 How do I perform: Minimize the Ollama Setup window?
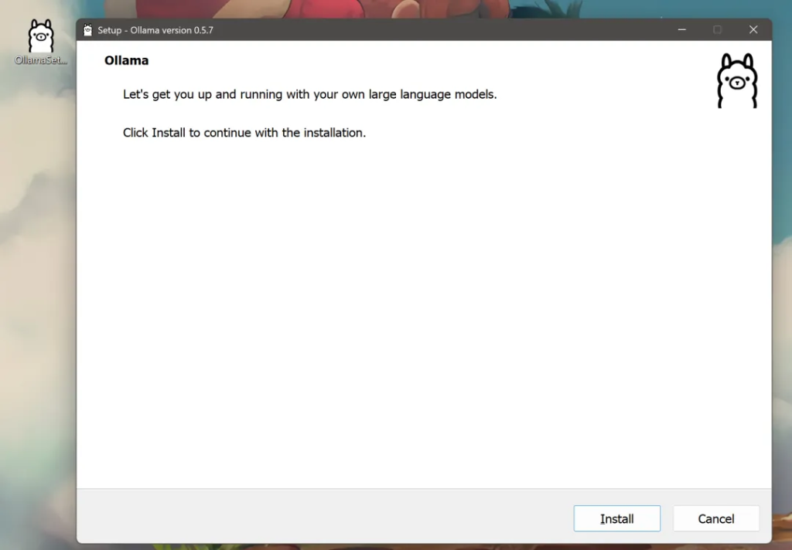682,30
